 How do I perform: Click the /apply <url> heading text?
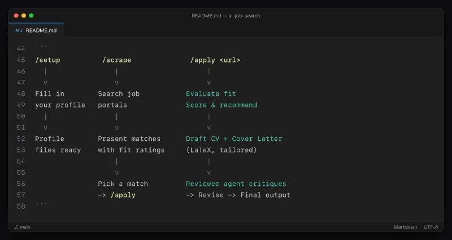(x=215, y=60)
